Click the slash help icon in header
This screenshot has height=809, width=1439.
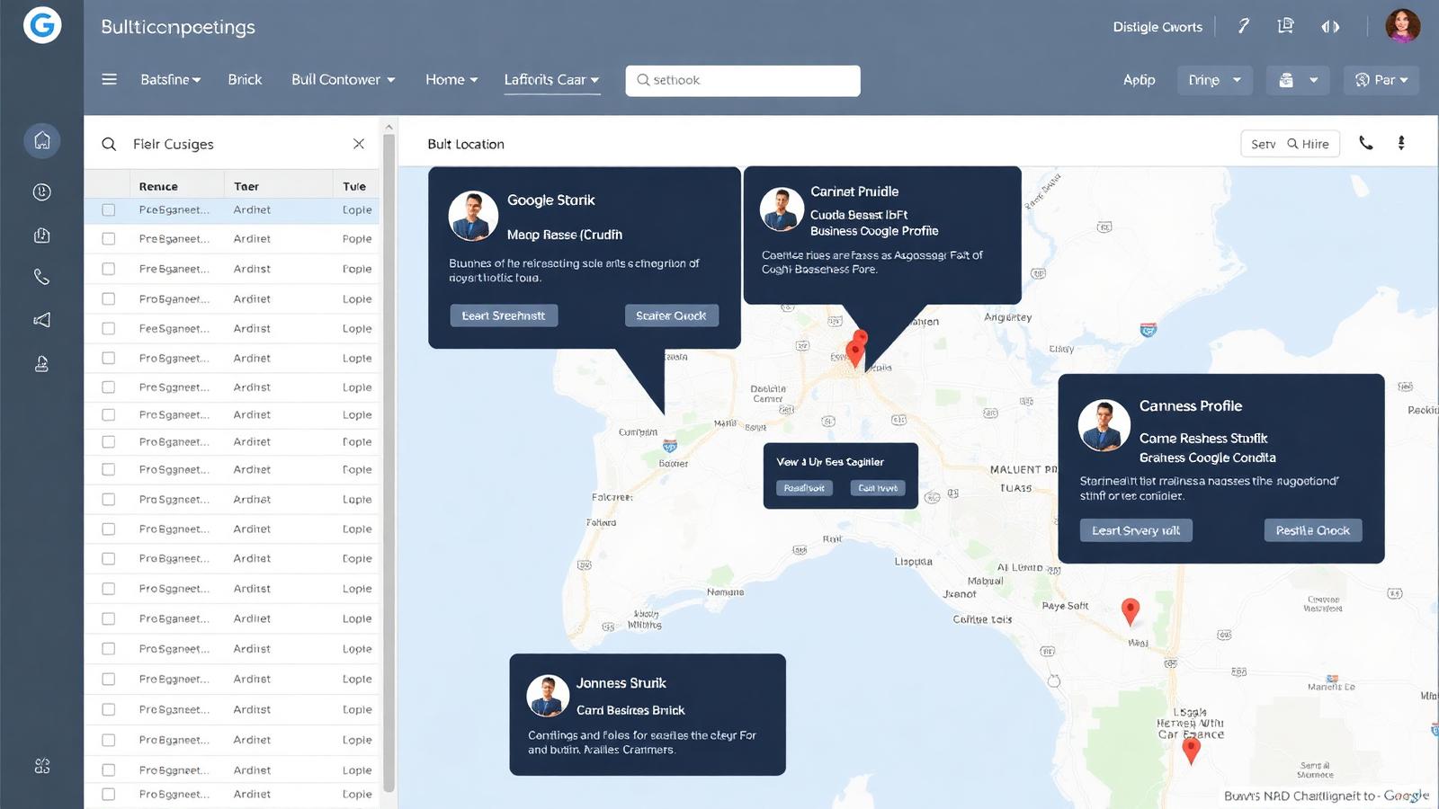coord(1244,26)
